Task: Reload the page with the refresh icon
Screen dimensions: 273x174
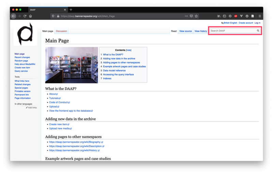Action: [x=25, y=16]
